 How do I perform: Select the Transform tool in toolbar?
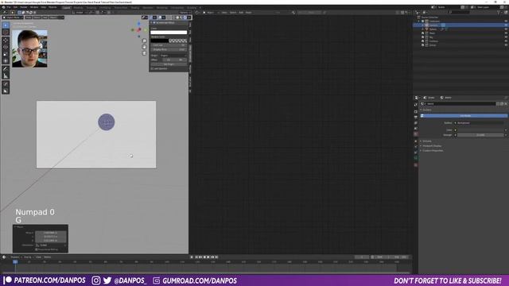(x=6, y=60)
